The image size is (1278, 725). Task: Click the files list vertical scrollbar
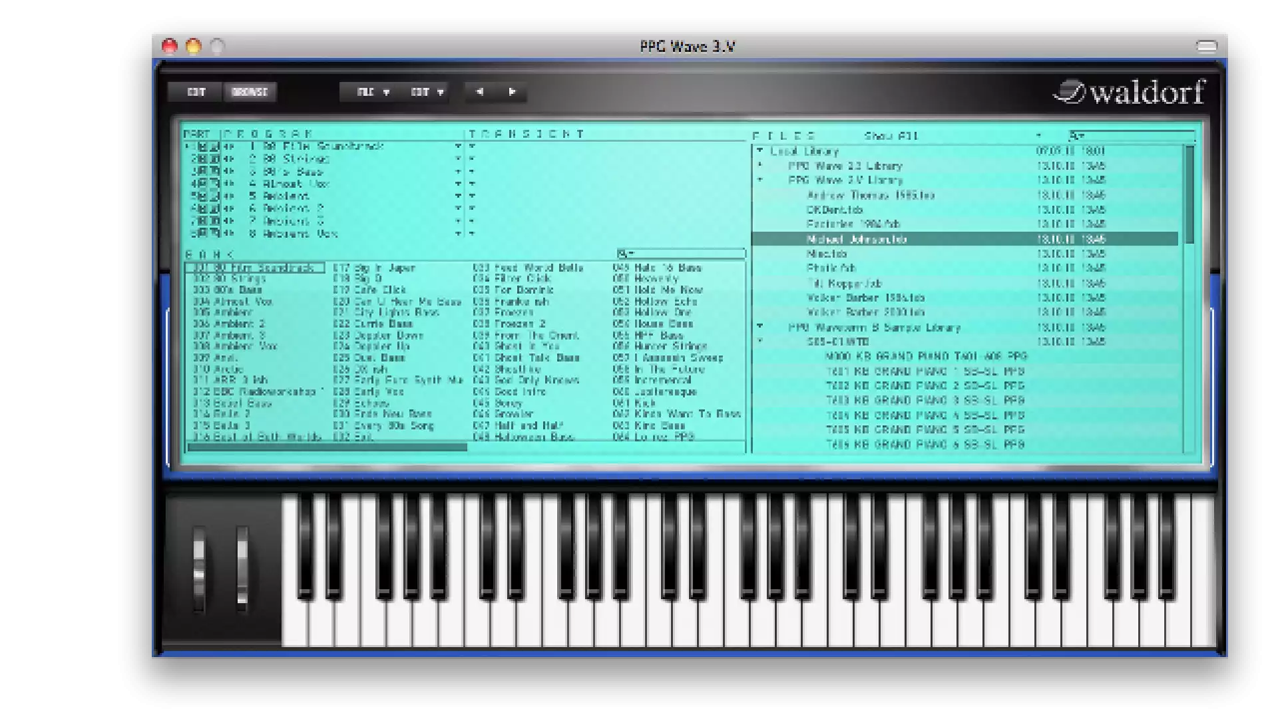click(x=1189, y=194)
